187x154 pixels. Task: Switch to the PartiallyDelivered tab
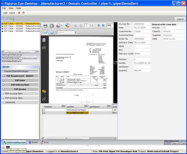click(11, 58)
